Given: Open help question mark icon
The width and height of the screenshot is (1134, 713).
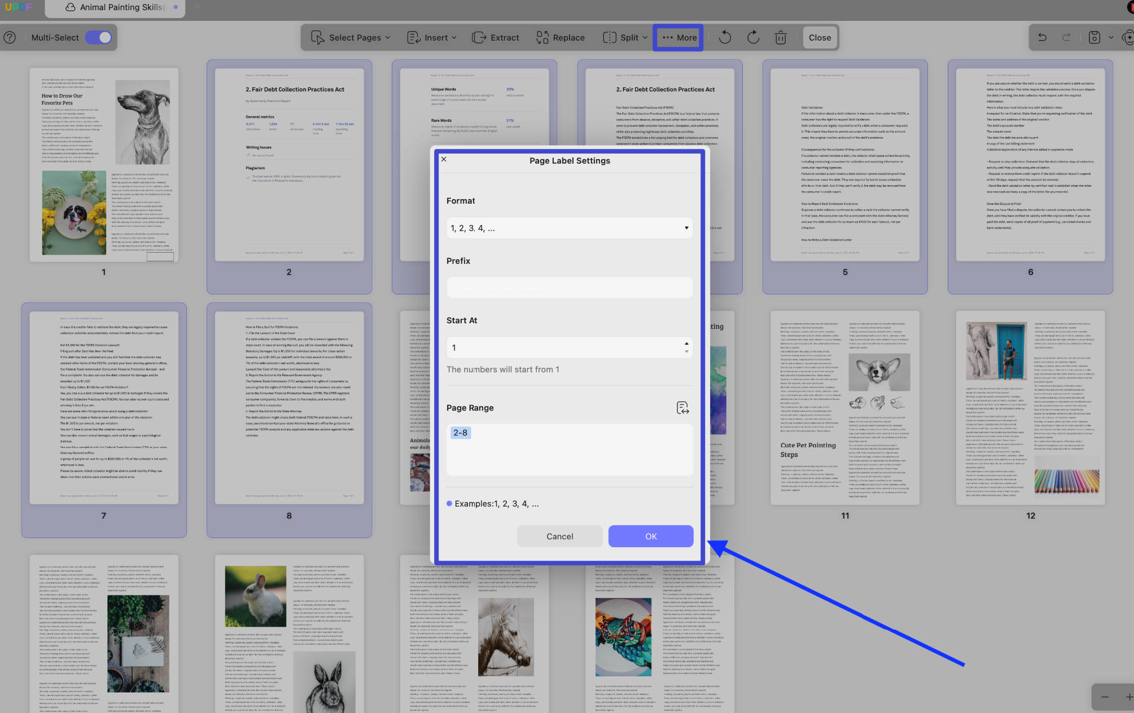Looking at the screenshot, I should coord(10,38).
